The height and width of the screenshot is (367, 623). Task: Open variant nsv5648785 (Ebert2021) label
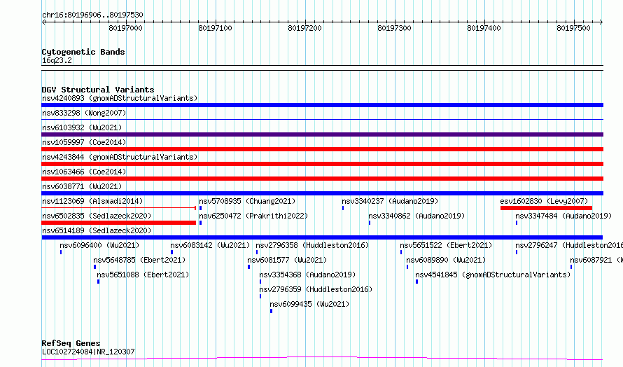pos(139,260)
